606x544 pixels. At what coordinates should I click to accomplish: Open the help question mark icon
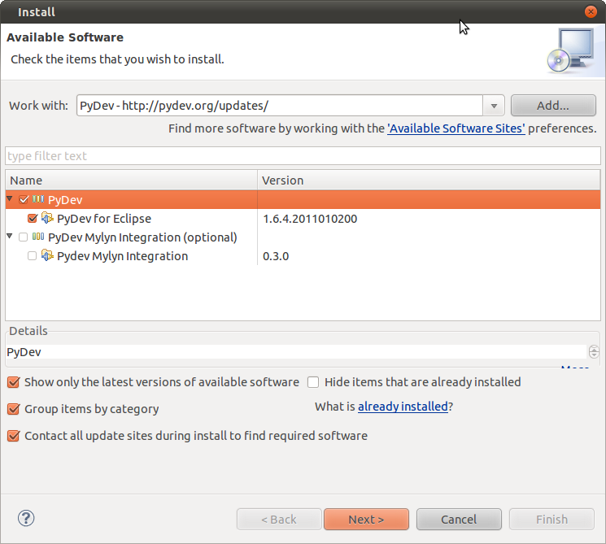[x=26, y=518]
